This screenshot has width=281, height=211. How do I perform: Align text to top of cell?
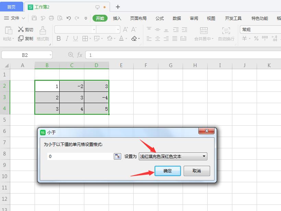coord(149,29)
